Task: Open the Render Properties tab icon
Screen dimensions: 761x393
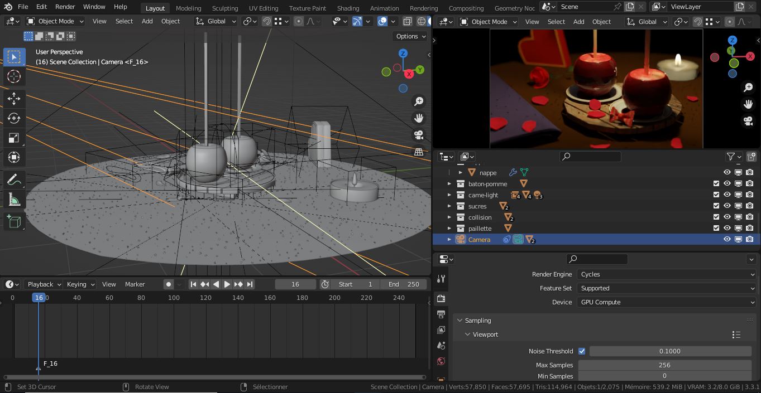Action: (x=441, y=298)
